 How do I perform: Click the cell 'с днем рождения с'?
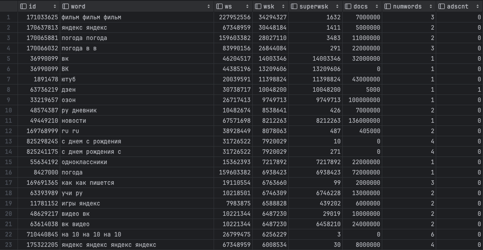pos(137,152)
